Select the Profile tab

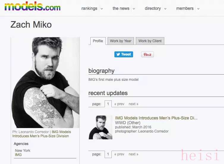pos(98,41)
